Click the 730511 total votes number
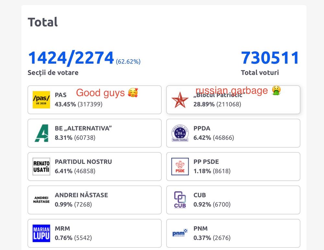This screenshot has height=250, width=324. pyautogui.click(x=270, y=58)
